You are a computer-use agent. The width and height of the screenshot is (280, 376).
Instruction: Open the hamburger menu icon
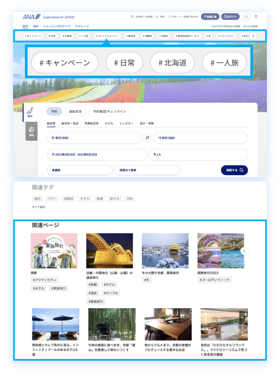(256, 17)
